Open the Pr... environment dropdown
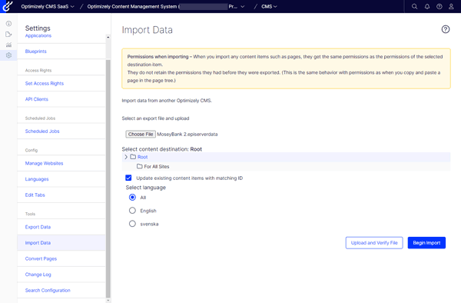This screenshot has height=303, width=461. click(237, 6)
